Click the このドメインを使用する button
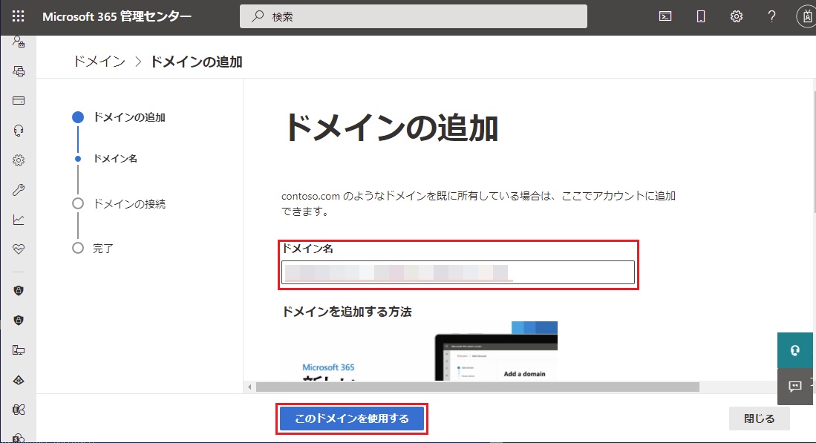 click(352, 419)
